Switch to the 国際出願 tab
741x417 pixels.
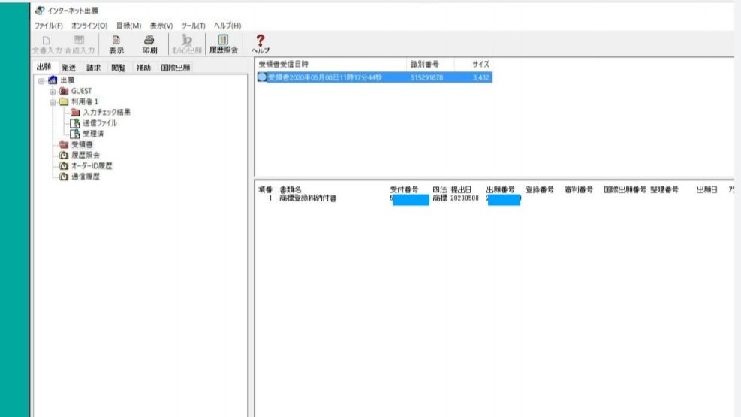tap(175, 68)
